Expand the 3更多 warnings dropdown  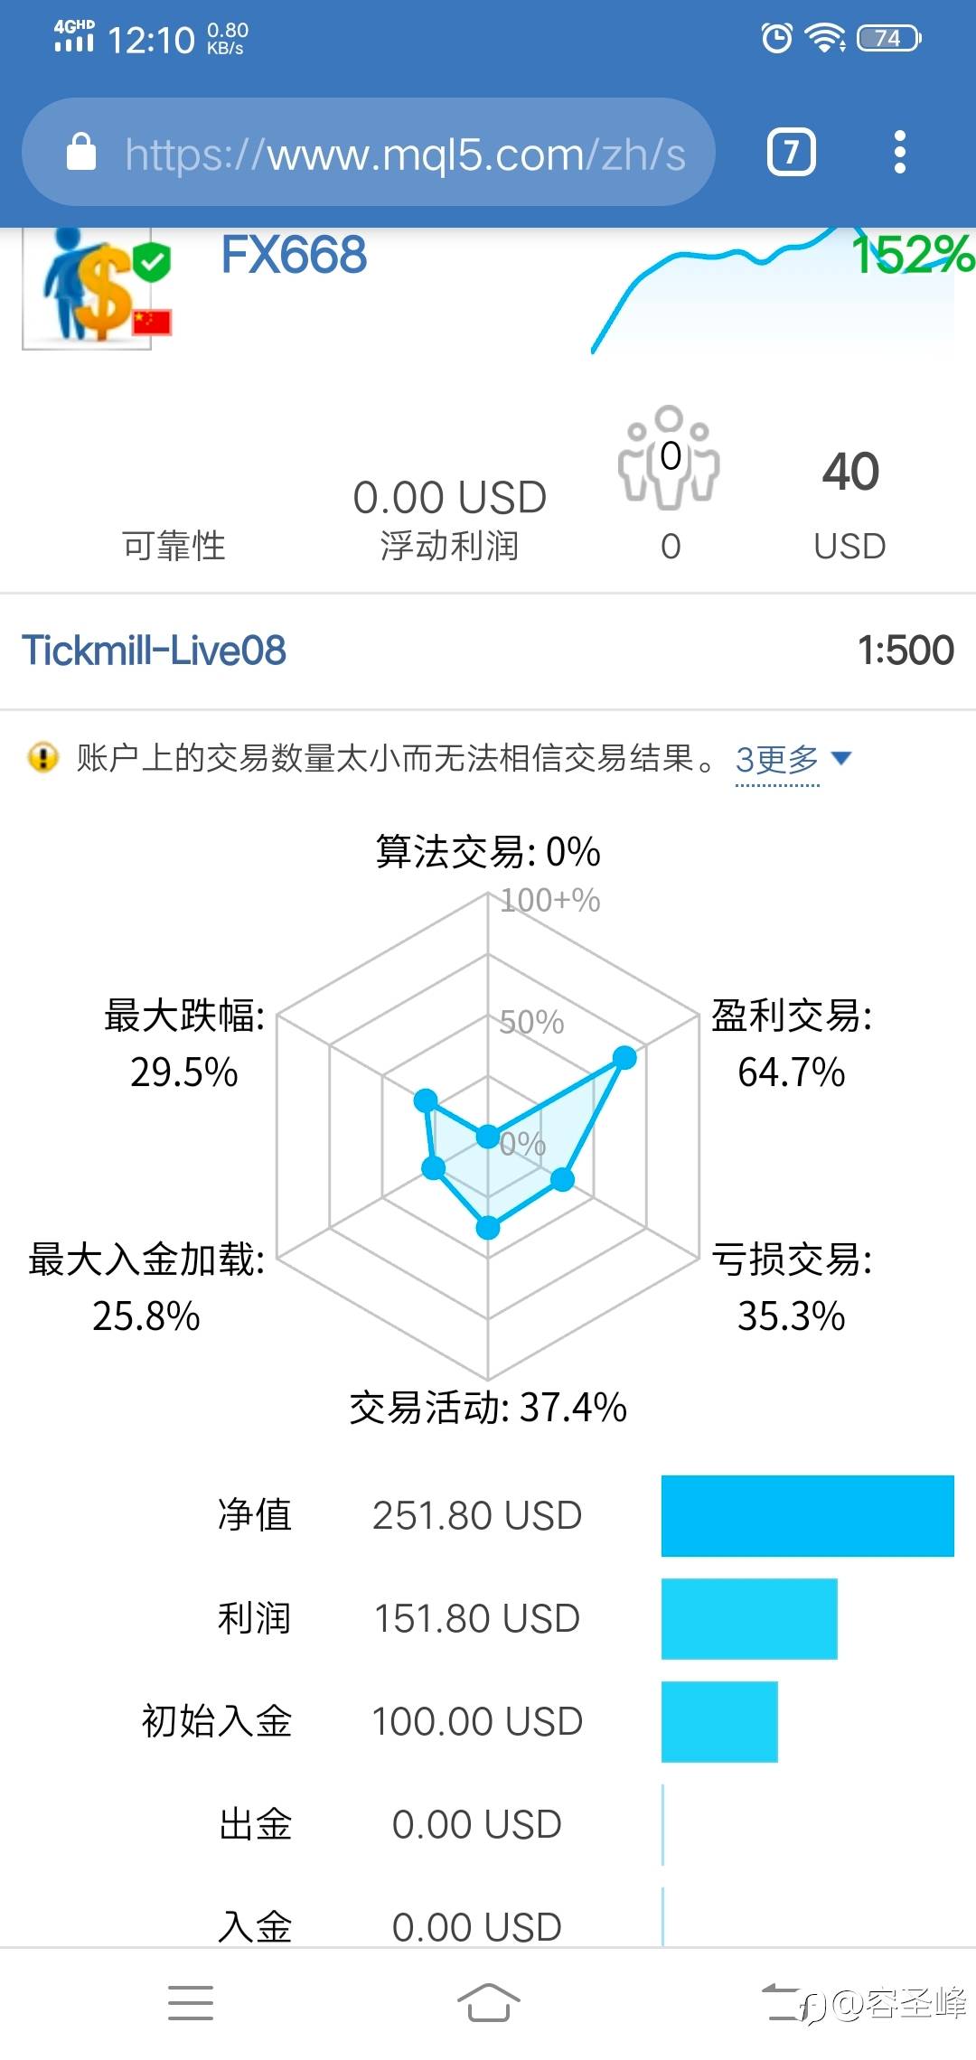[777, 760]
